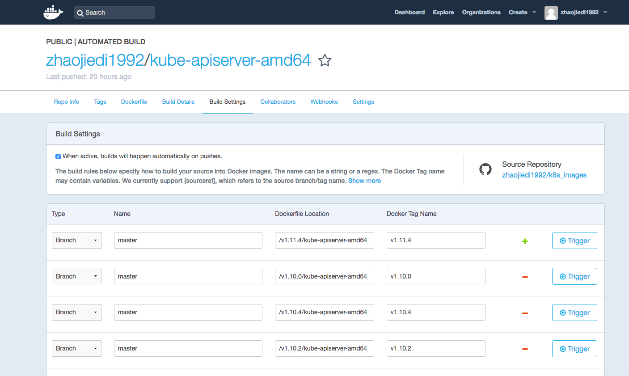The width and height of the screenshot is (629, 376).
Task: Click the user avatar icon
Action: click(551, 13)
